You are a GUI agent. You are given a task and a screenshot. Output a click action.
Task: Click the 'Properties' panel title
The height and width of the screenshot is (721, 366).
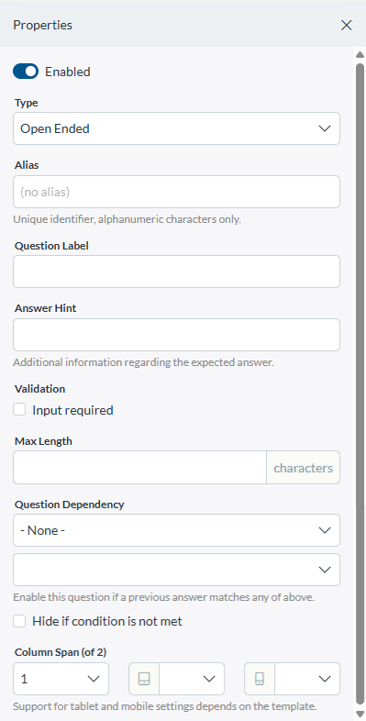pos(42,25)
